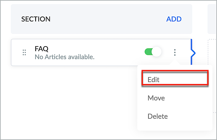Image resolution: width=217 pixels, height=140 pixels.
Task: Choose Move in the dropdown menu
Action: tap(156, 98)
